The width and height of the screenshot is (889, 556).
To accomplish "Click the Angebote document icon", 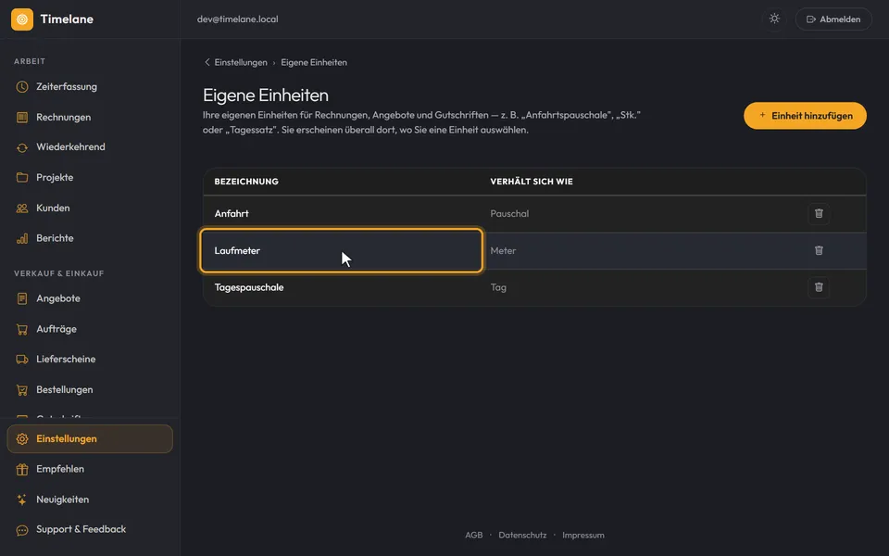I will 22,298.
